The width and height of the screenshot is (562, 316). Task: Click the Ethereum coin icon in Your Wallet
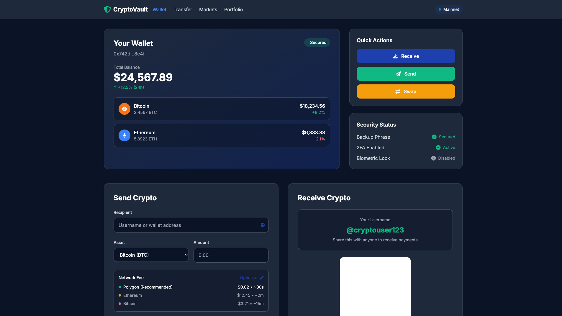(x=124, y=135)
